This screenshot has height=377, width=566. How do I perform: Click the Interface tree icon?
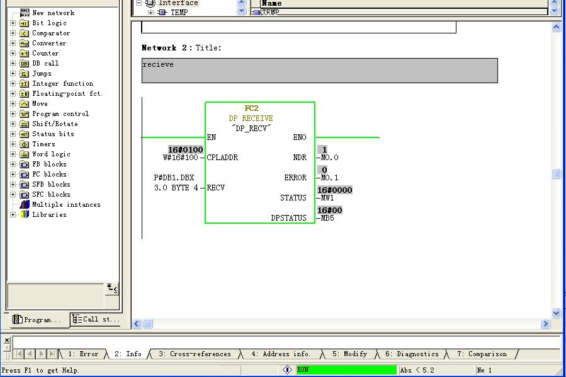point(150,3)
